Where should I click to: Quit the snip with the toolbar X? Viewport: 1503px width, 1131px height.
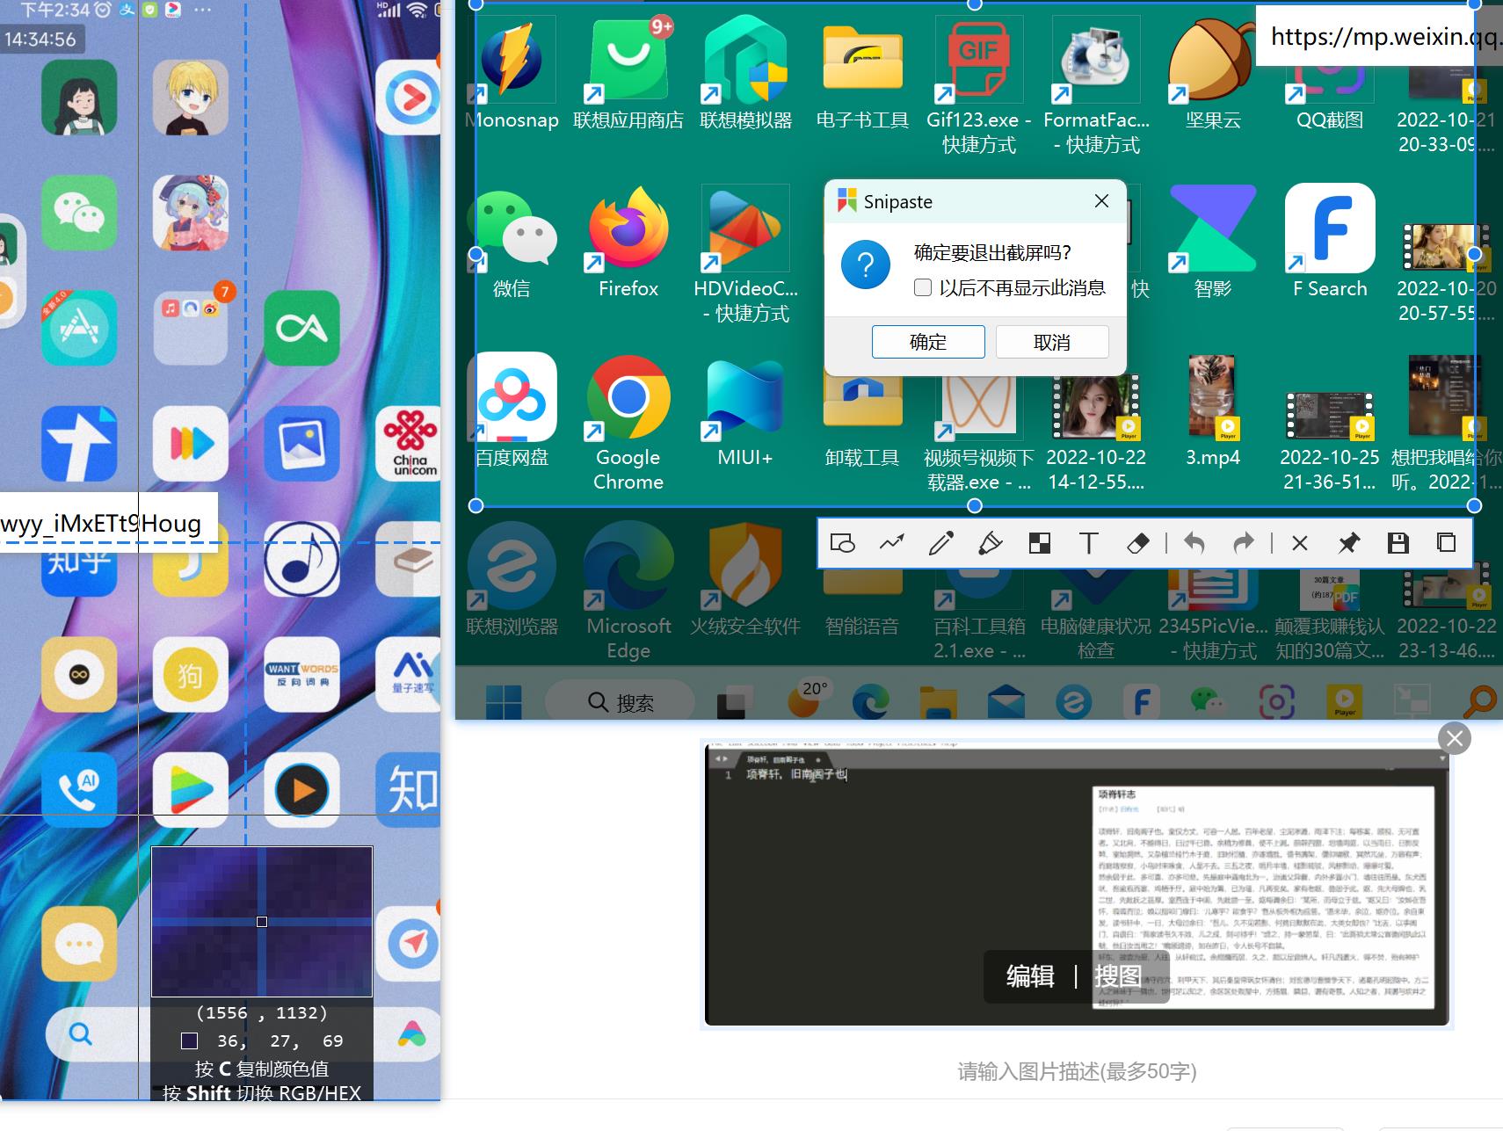pyautogui.click(x=1299, y=543)
